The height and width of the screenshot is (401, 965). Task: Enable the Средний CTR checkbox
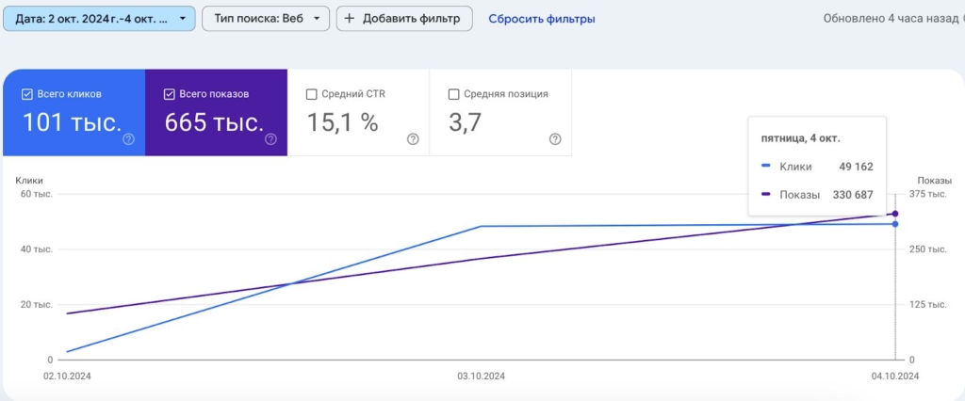tap(312, 94)
